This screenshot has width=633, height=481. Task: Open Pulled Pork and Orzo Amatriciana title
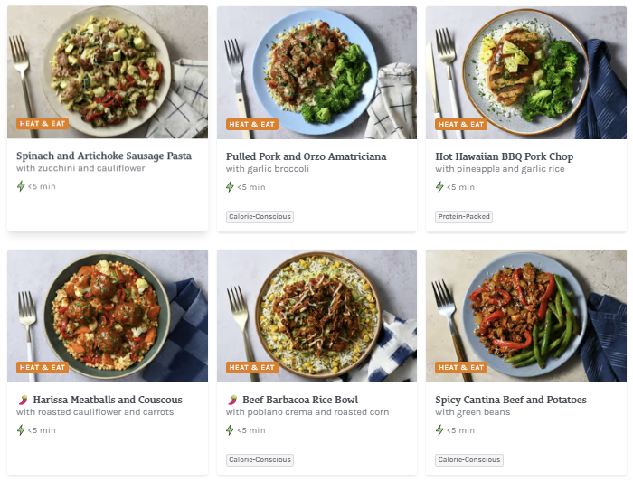click(x=309, y=156)
